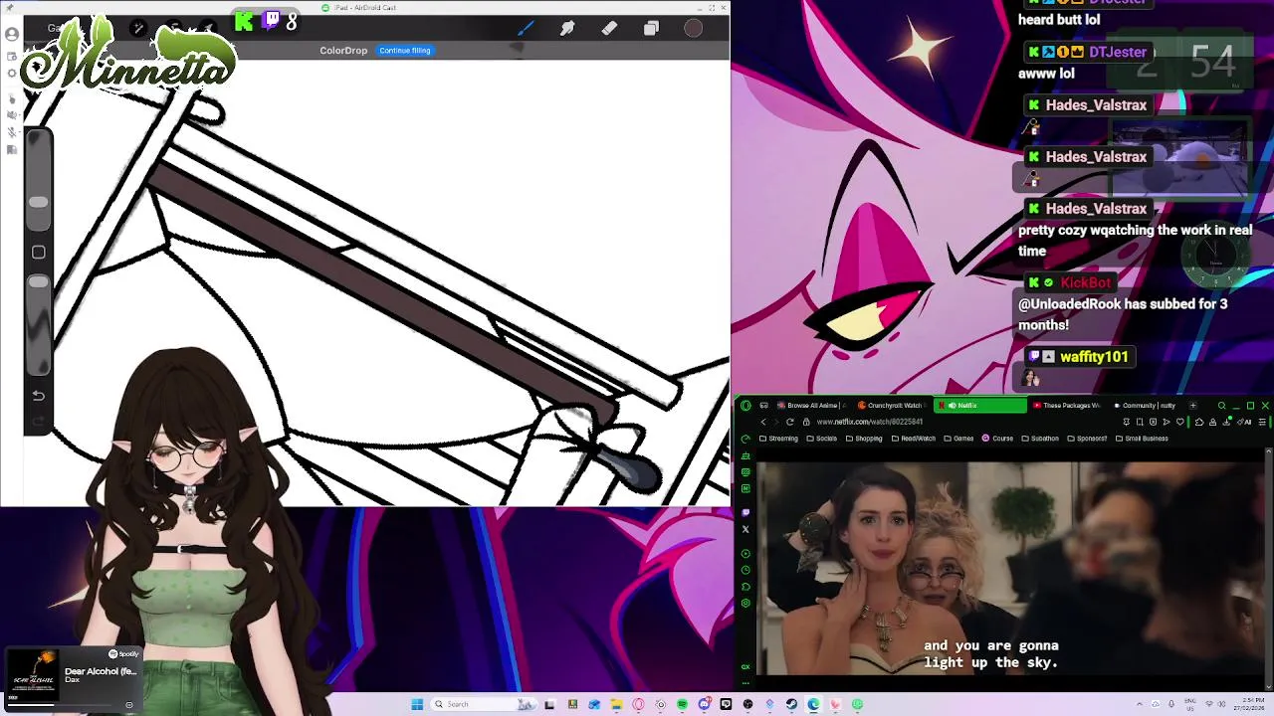This screenshot has width=1274, height=716.
Task: Open the Socials bookmarks folder
Action: point(821,439)
